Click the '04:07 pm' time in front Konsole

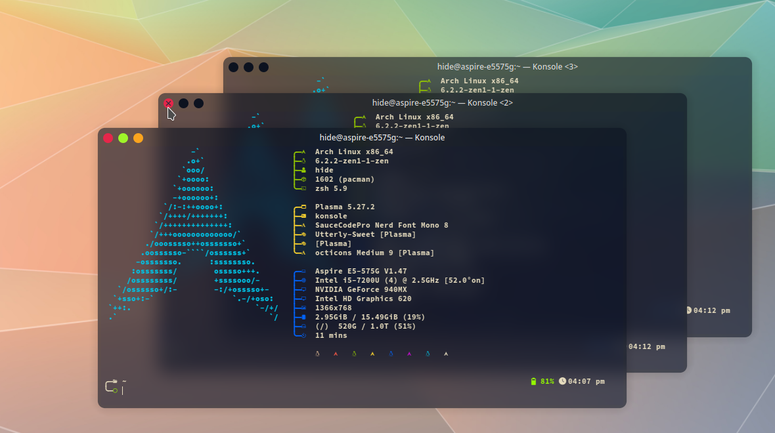coord(587,381)
